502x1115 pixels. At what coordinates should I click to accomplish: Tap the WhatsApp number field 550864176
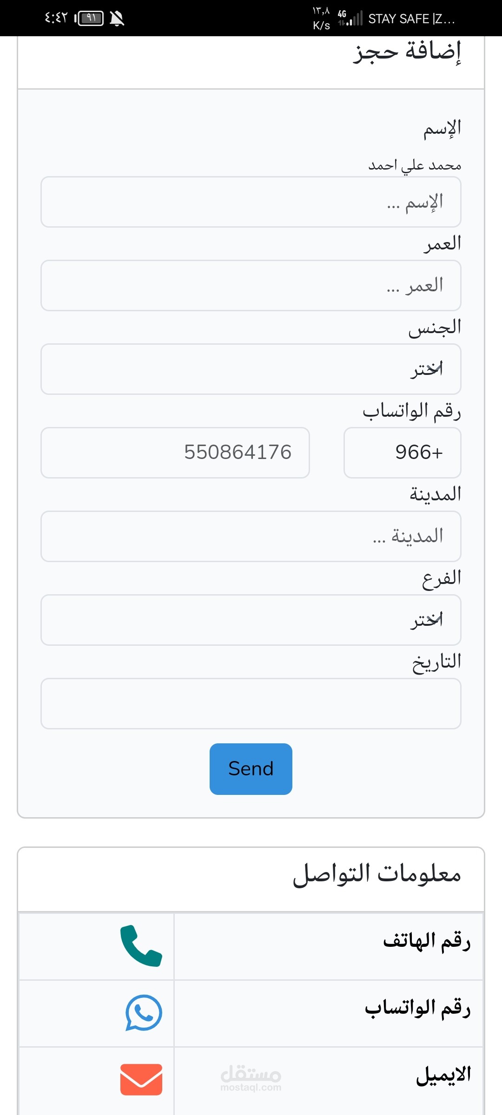[x=175, y=453]
